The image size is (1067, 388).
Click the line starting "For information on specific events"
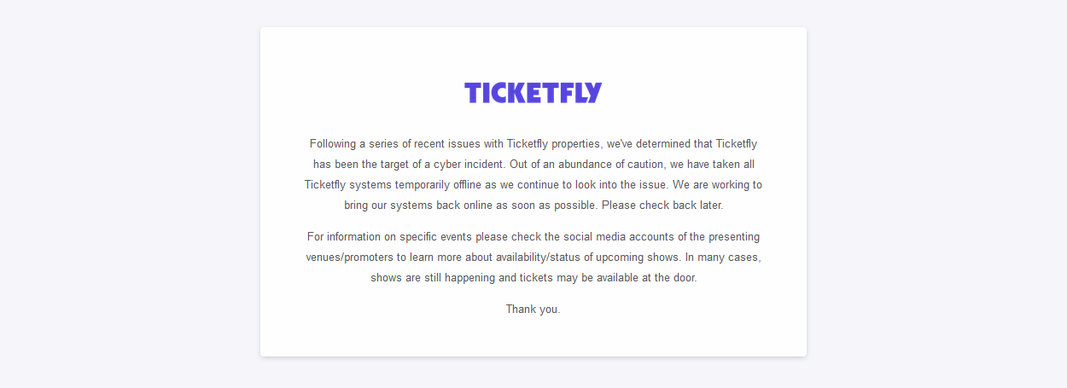[533, 236]
